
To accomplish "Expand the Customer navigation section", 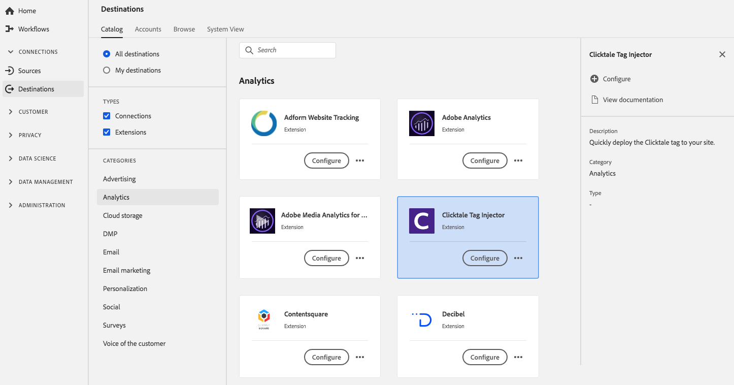I will 11,112.
